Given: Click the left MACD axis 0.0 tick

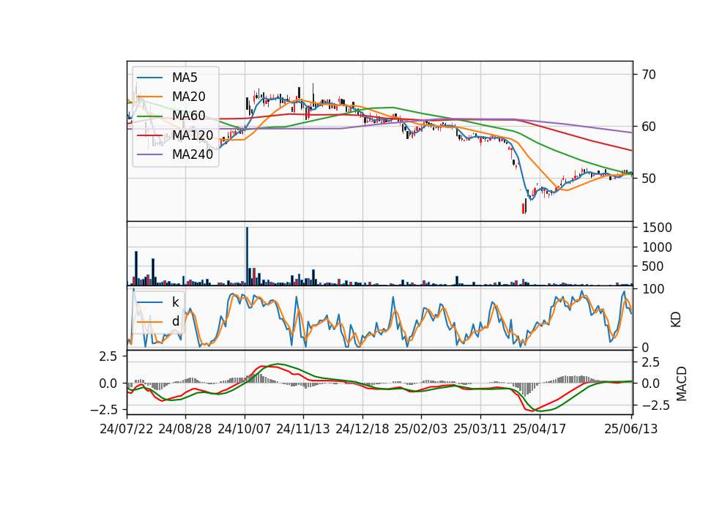Looking at the screenshot, I should pos(108,384).
